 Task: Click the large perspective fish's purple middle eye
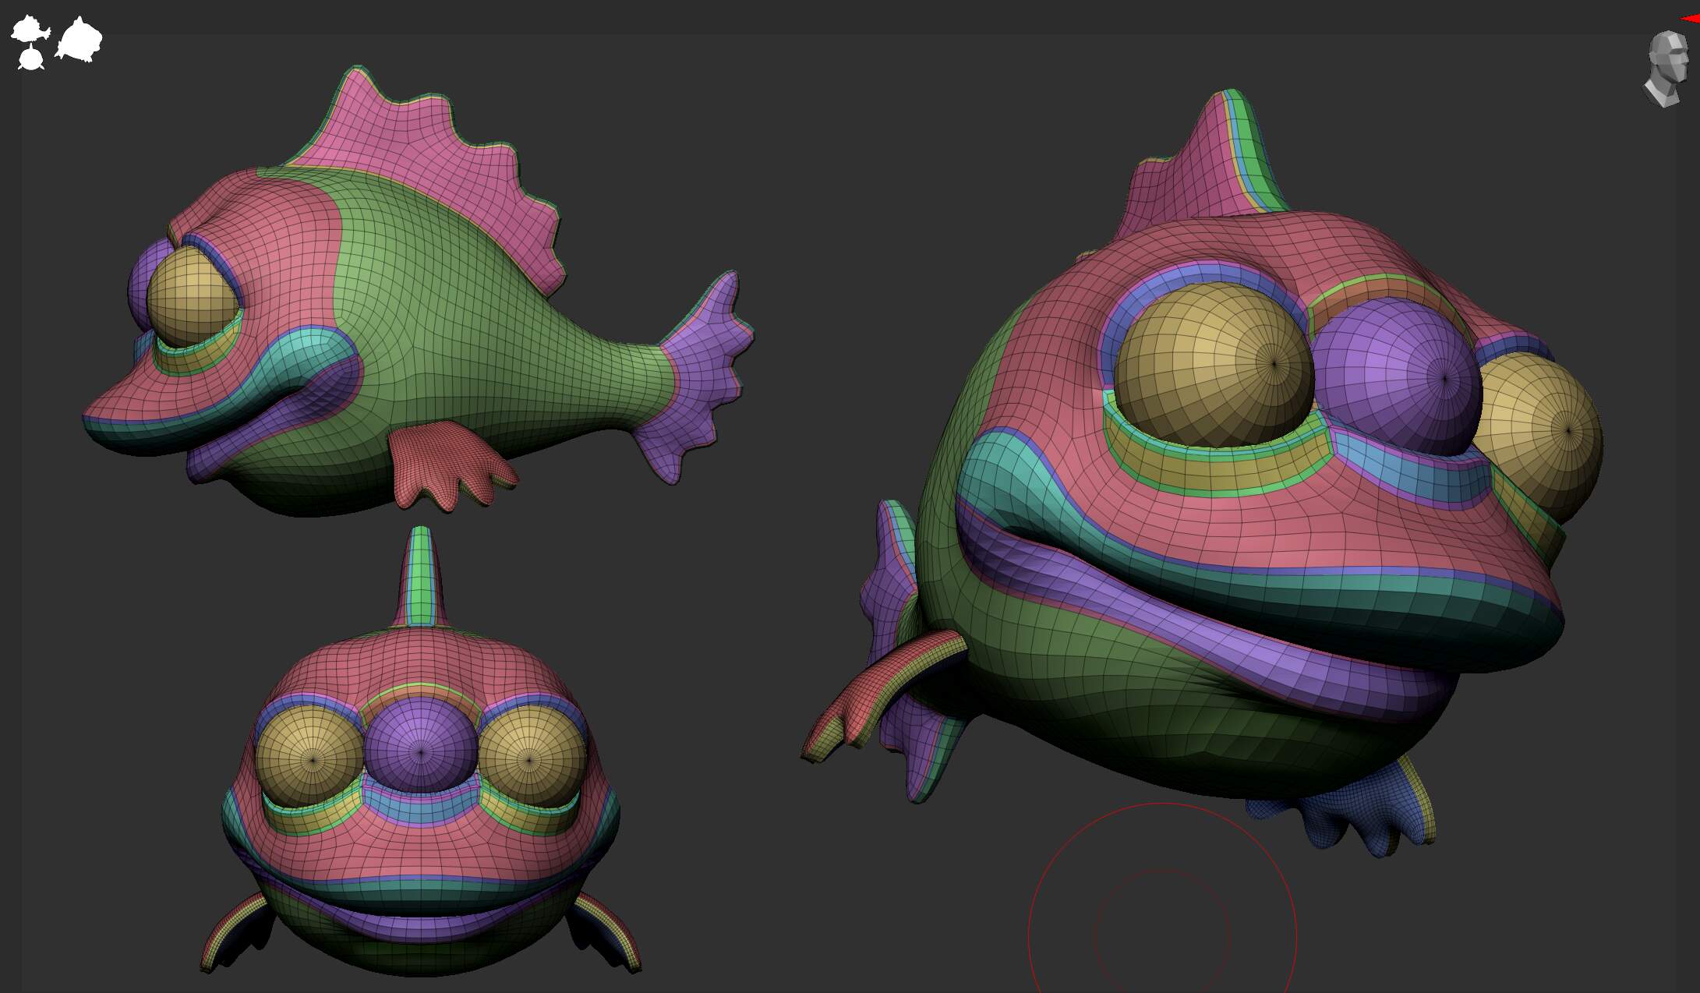pos(1398,376)
